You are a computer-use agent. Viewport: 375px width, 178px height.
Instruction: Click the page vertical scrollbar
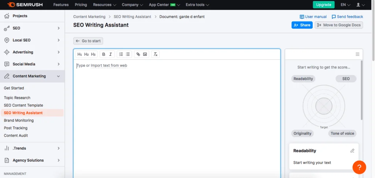(374, 31)
